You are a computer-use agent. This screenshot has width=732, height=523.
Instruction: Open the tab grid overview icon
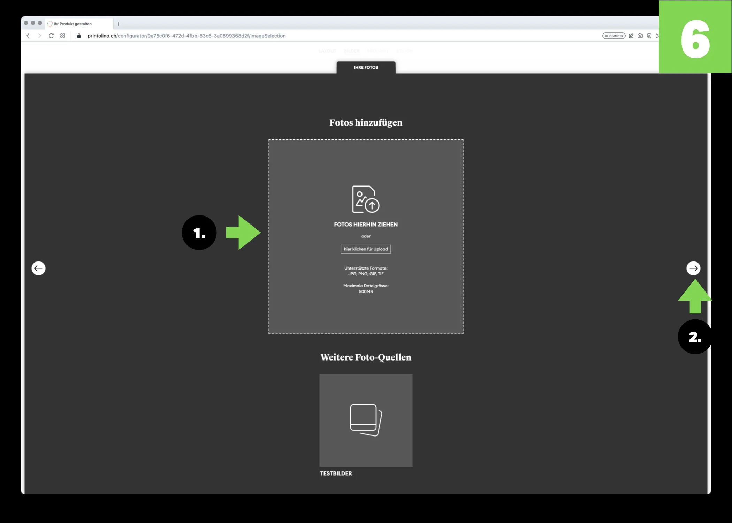coord(63,36)
